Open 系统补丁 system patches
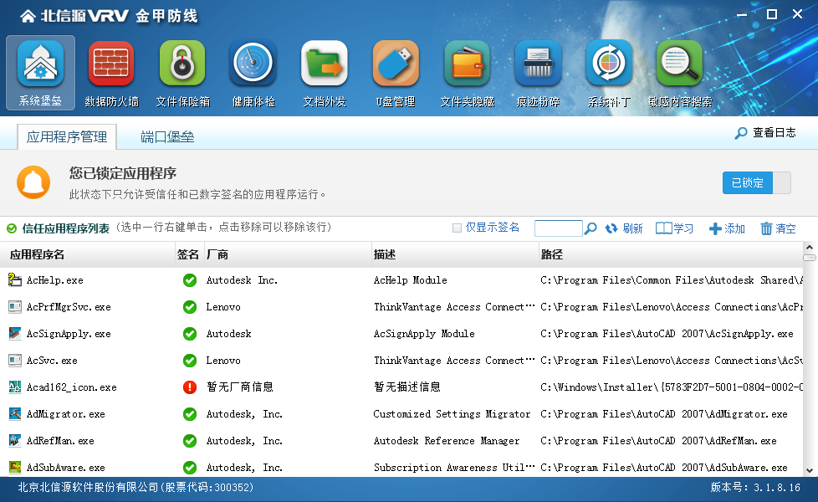818x502 pixels. (609, 73)
